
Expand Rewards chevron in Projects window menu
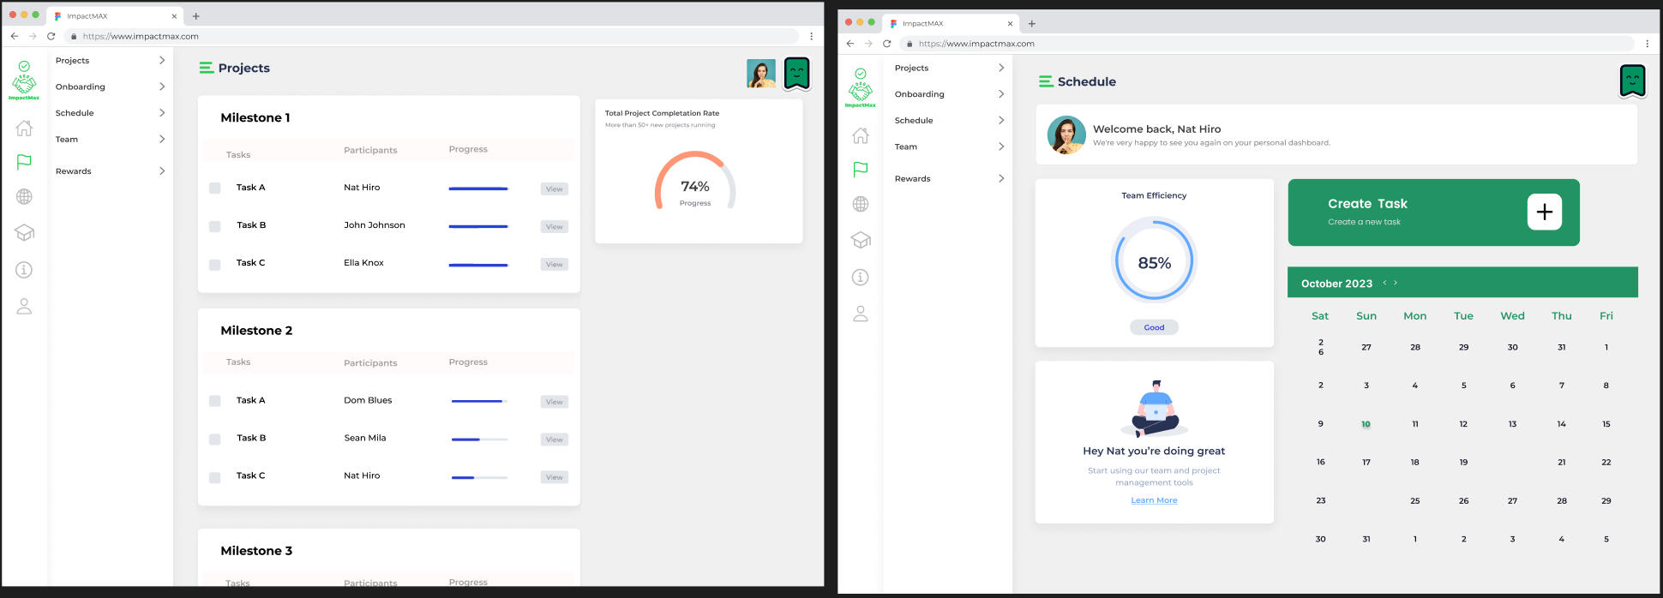click(162, 171)
